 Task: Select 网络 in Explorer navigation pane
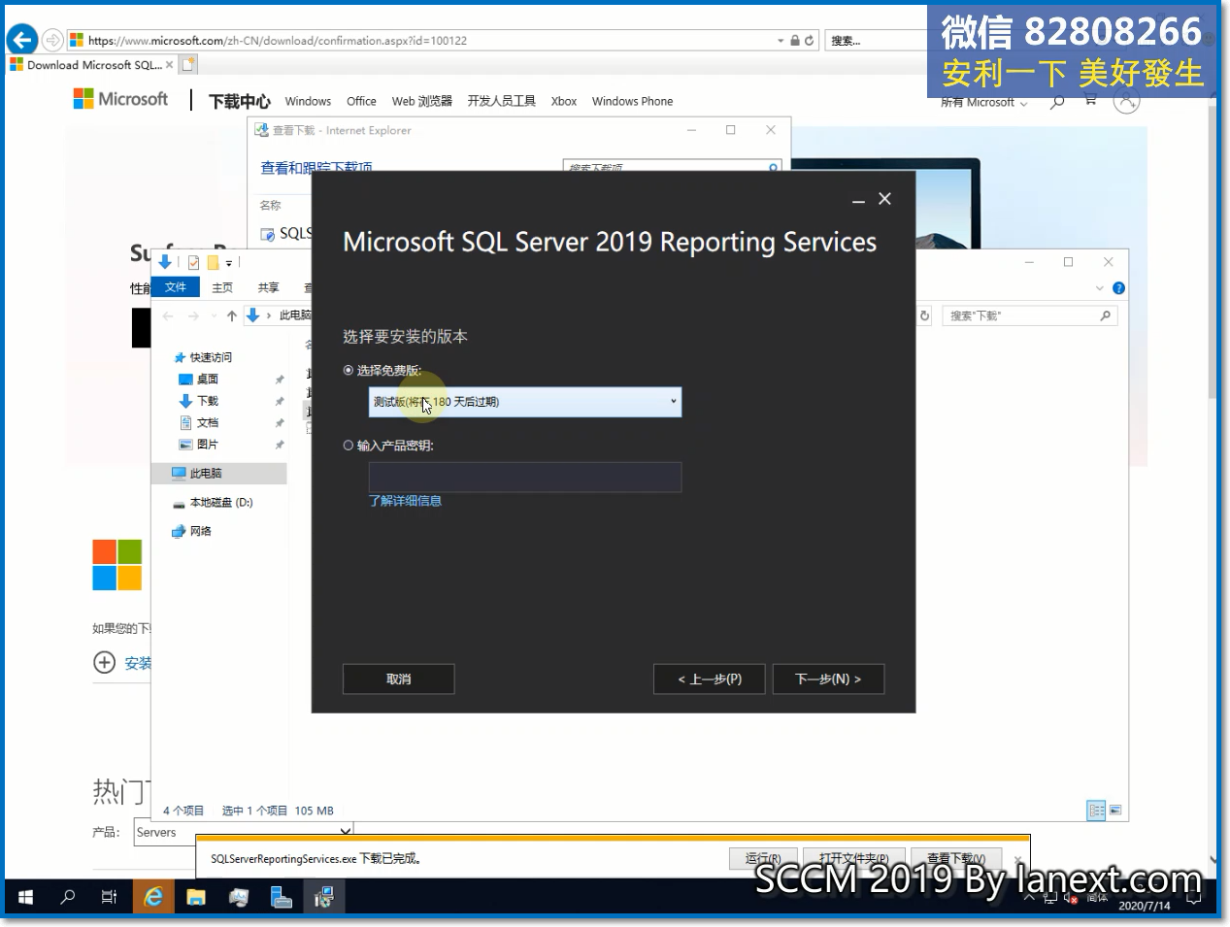click(200, 531)
